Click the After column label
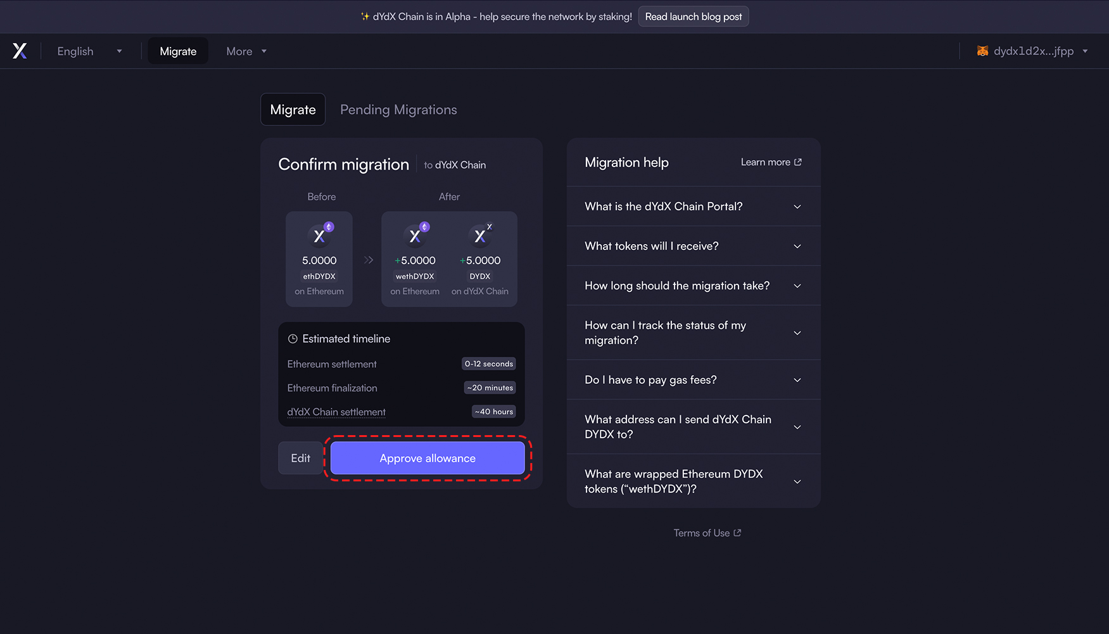 450,197
